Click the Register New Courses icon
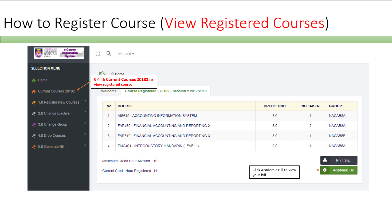This screenshot has height=221, width=392. click(x=34, y=102)
